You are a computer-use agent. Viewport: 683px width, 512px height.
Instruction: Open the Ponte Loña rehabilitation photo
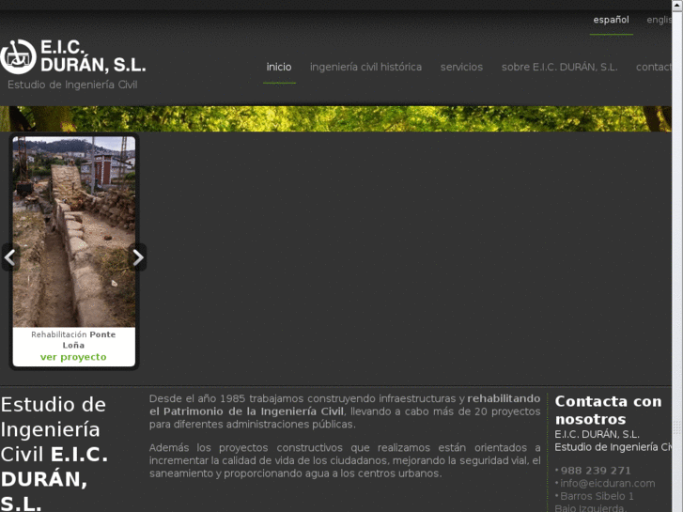[74, 232]
